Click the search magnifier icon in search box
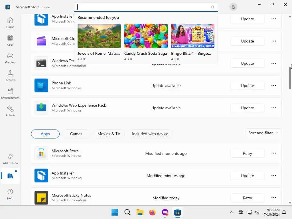The height and width of the screenshot is (219, 292). (x=212, y=7)
